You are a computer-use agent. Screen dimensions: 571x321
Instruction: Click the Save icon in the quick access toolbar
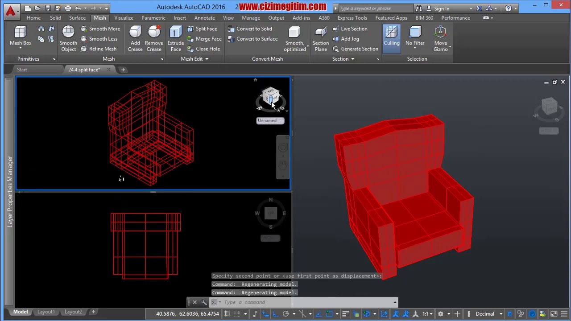click(x=48, y=8)
